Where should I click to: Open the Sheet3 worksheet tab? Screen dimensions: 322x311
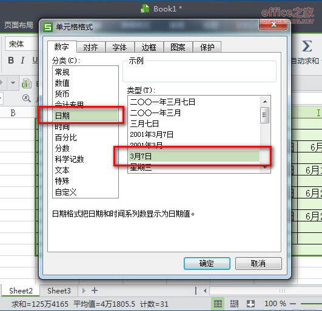point(59,290)
